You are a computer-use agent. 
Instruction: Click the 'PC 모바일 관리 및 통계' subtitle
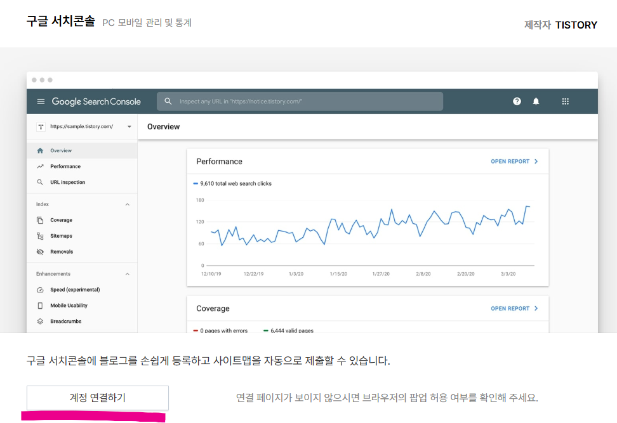click(x=147, y=23)
